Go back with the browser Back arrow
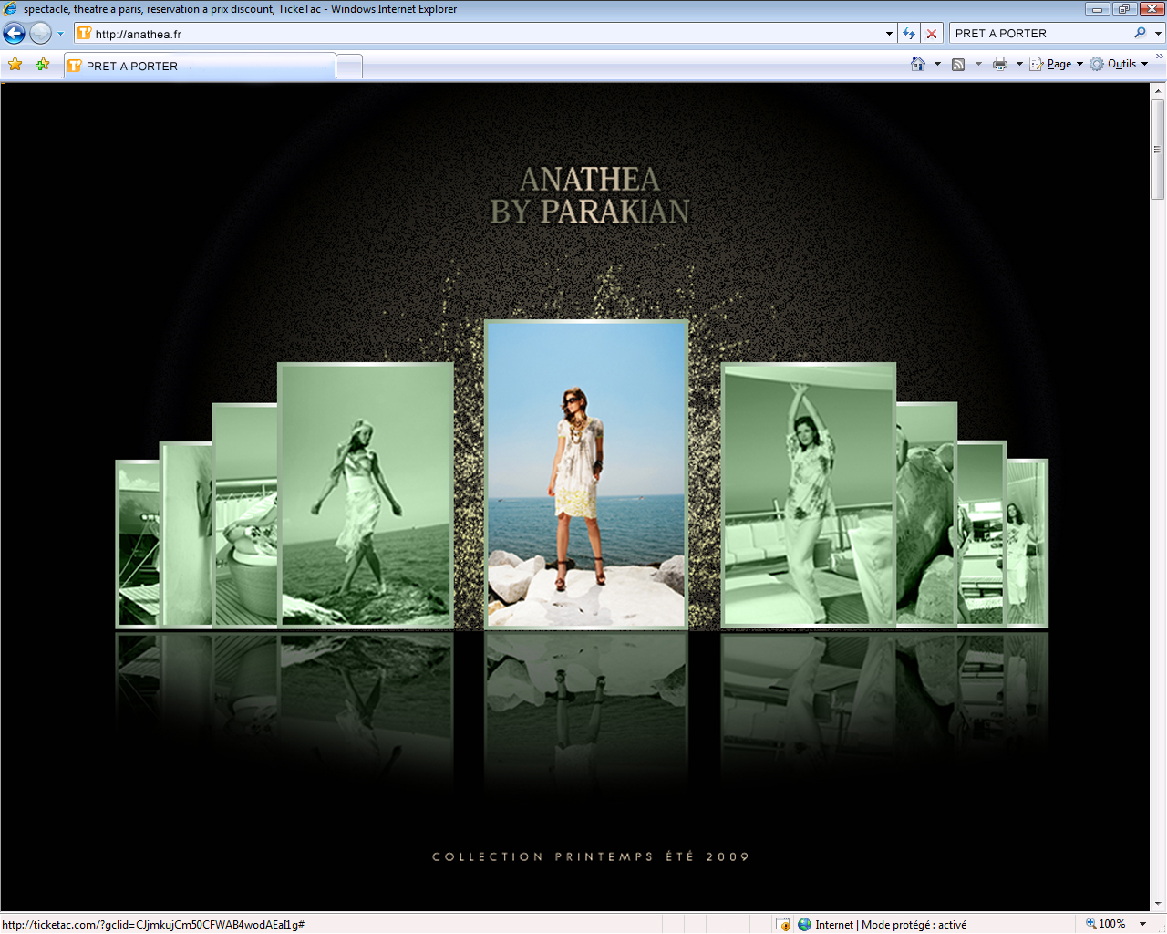 [x=14, y=34]
